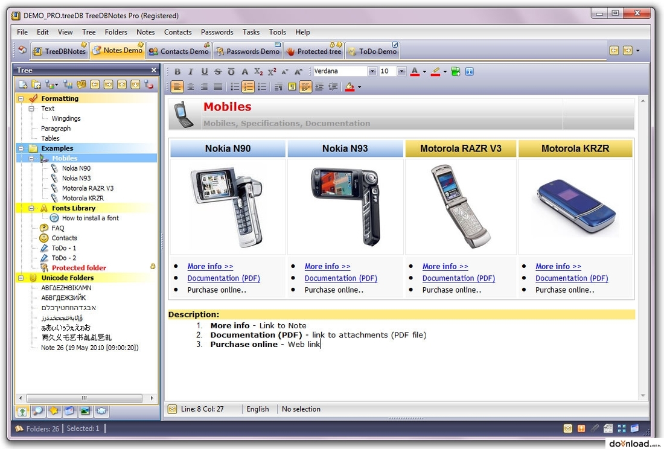Shrink the font size

point(285,72)
